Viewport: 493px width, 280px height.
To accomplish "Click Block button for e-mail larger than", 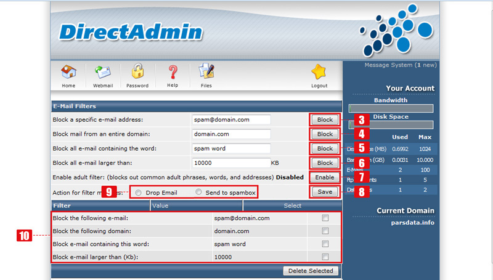I will pos(325,163).
